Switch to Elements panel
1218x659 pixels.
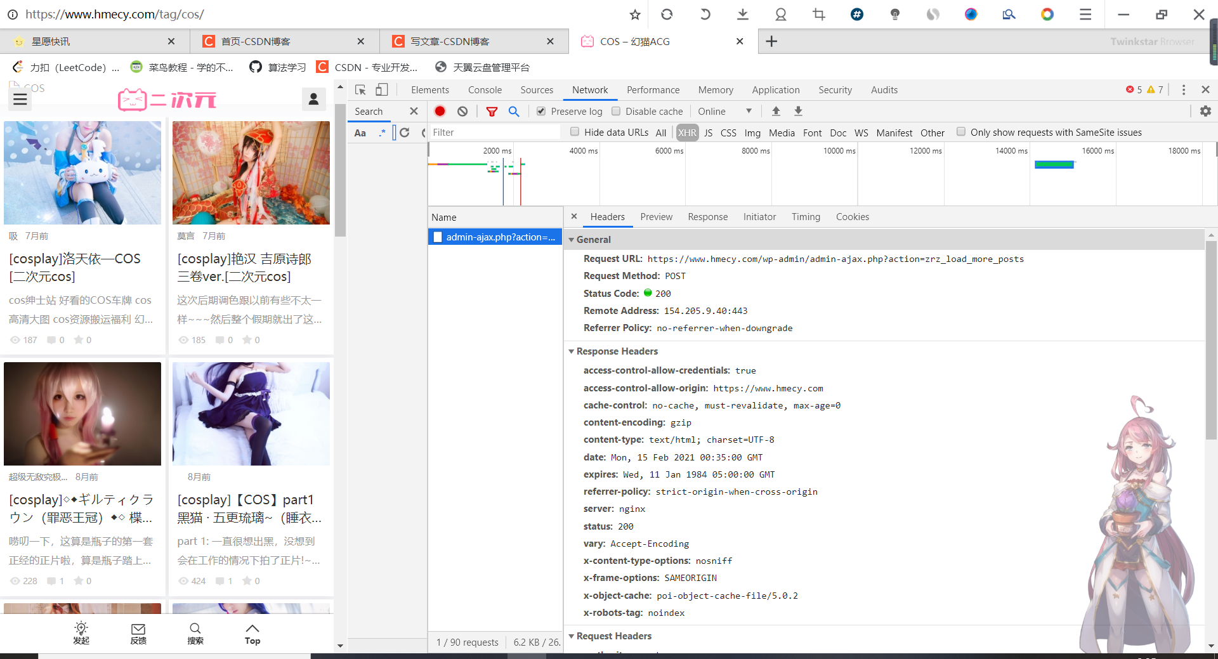(429, 90)
